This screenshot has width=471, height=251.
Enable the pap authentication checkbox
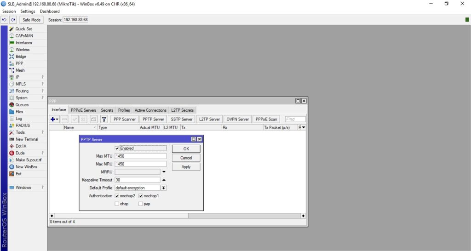coord(141,204)
